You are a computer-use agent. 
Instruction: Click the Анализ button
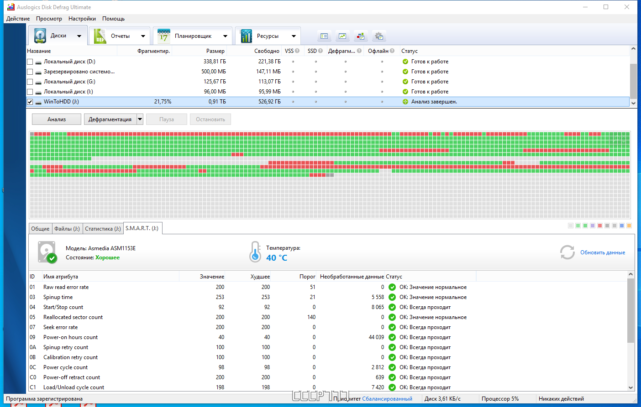[57, 119]
